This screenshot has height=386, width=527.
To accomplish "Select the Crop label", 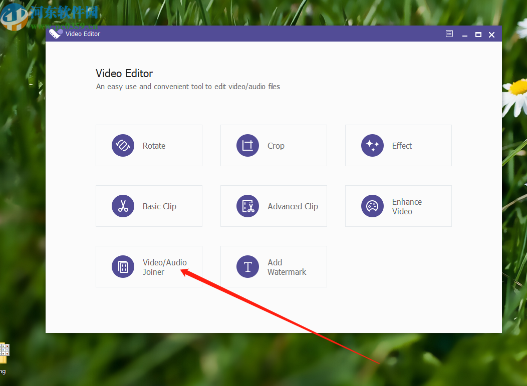I will [x=276, y=146].
